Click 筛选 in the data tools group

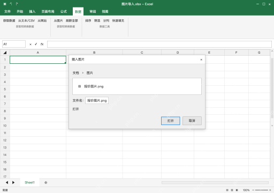[97, 21]
